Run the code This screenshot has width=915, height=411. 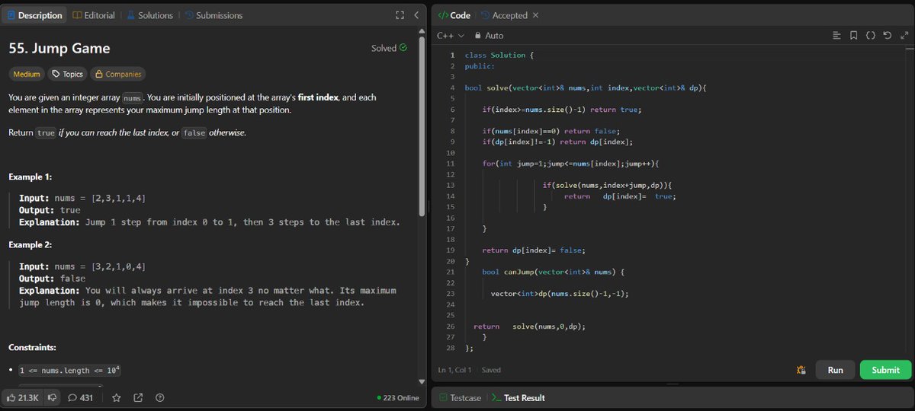pos(835,370)
